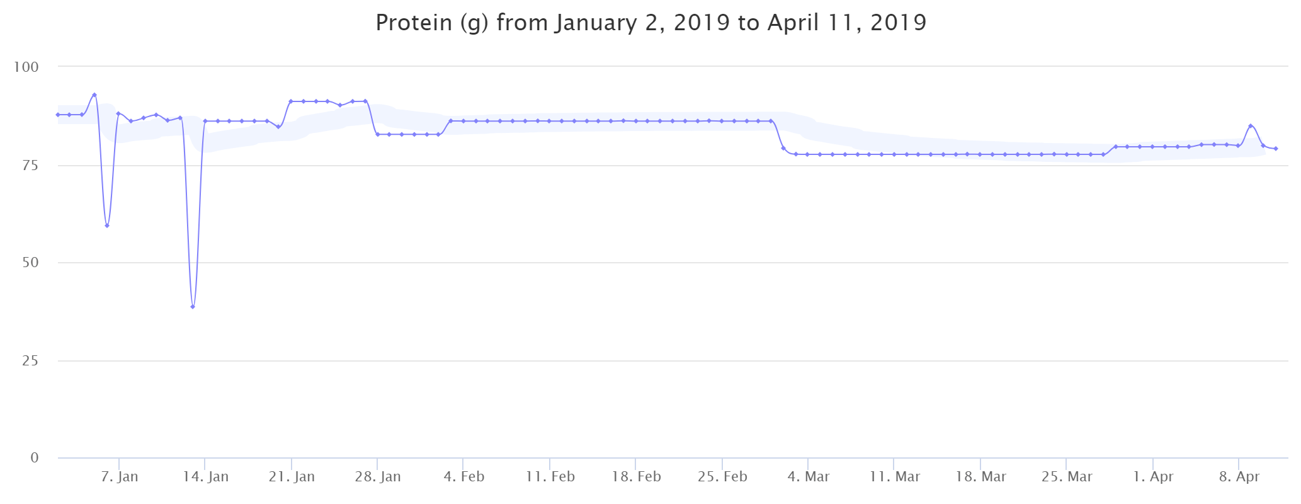The height and width of the screenshot is (504, 1301).
Task: Click the 100 y-axis label
Action: coord(26,67)
